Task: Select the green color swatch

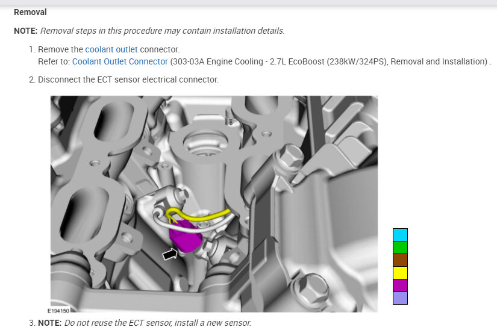Action: coord(400,247)
